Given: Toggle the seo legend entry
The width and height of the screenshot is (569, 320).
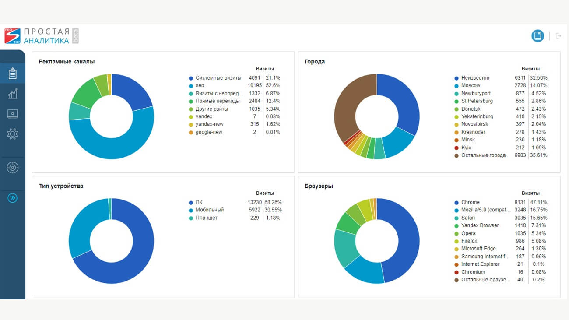Looking at the screenshot, I should [200, 86].
